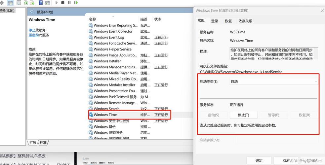The image size is (325, 165).
Task: Switch to the 登录 tab
Action: [x=215, y=21]
